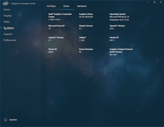Maximize the Graphics Command Center window
The height and width of the screenshot is (127, 164).
(x=155, y=2)
